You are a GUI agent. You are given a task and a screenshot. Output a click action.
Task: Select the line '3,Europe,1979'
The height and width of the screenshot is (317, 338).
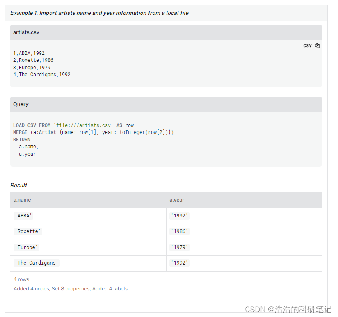(32, 68)
